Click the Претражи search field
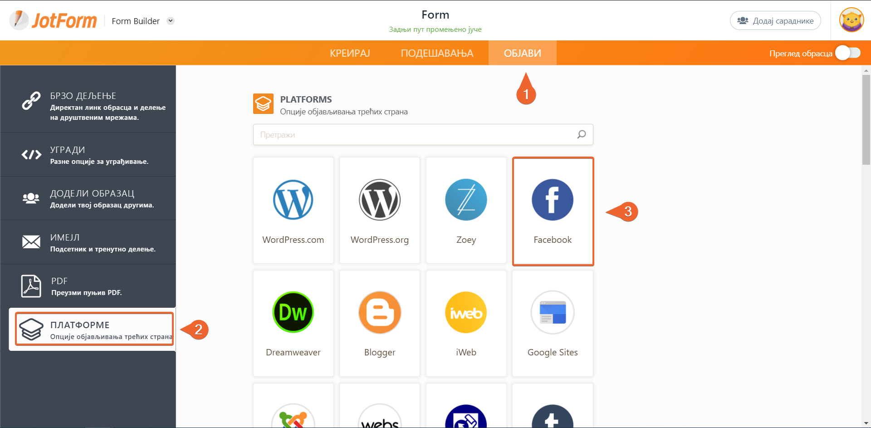Image resolution: width=871 pixels, height=428 pixels. tap(413, 135)
